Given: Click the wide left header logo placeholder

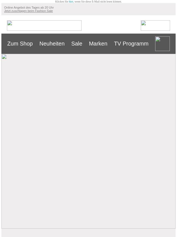Looking at the screenshot, I should click(x=44, y=26).
